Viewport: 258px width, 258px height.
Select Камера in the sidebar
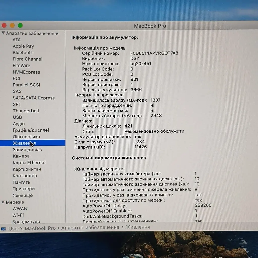tap(21, 156)
